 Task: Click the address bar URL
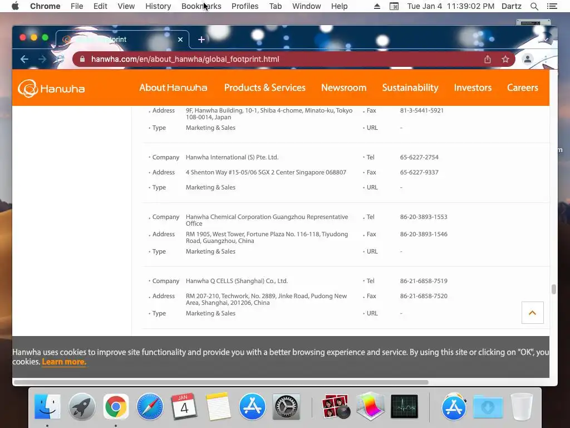[185, 59]
